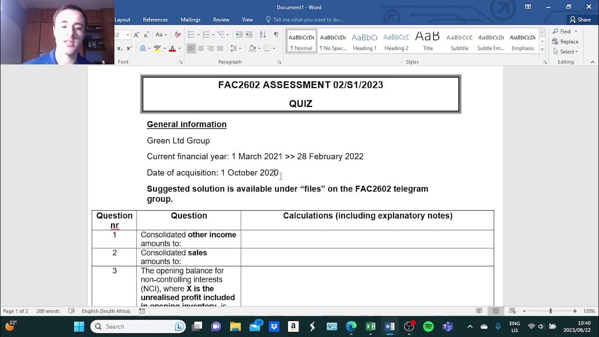
Task: Open line and paragraph spacing options
Action: (x=236, y=48)
